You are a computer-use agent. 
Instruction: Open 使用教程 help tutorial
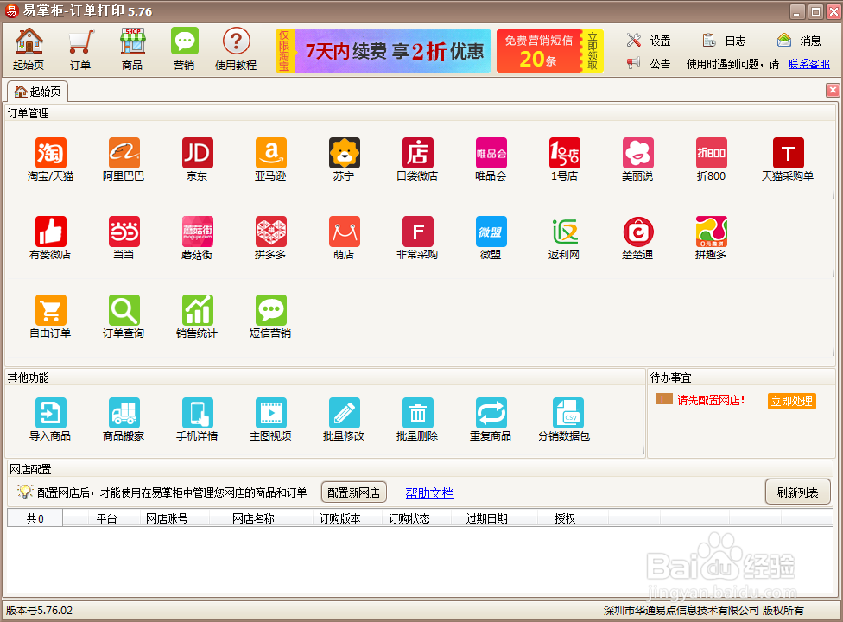click(236, 49)
